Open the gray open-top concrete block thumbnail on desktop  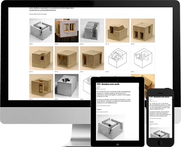pos(42,30)
